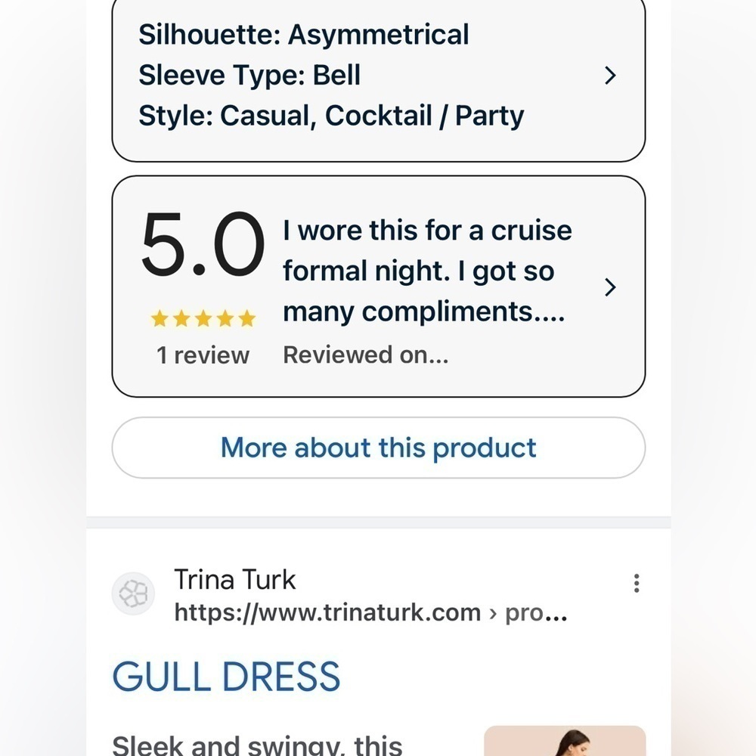
Task: Select the Sleeve Type: Bell spec row
Action: point(249,75)
